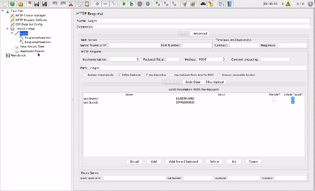The image size is (315, 191).
Task: Collapse the Thread Group tree node
Action: (x=7, y=29)
